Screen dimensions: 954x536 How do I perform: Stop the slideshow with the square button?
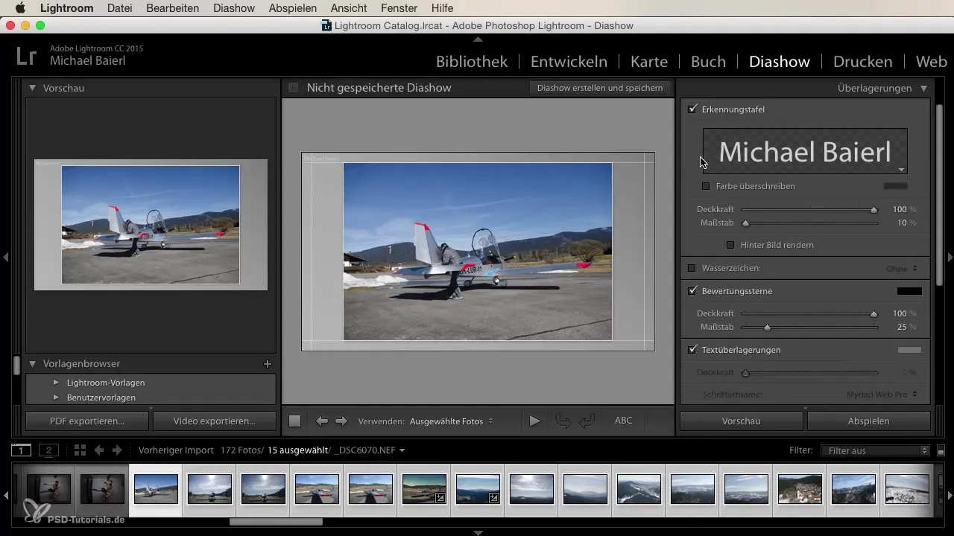tap(294, 421)
